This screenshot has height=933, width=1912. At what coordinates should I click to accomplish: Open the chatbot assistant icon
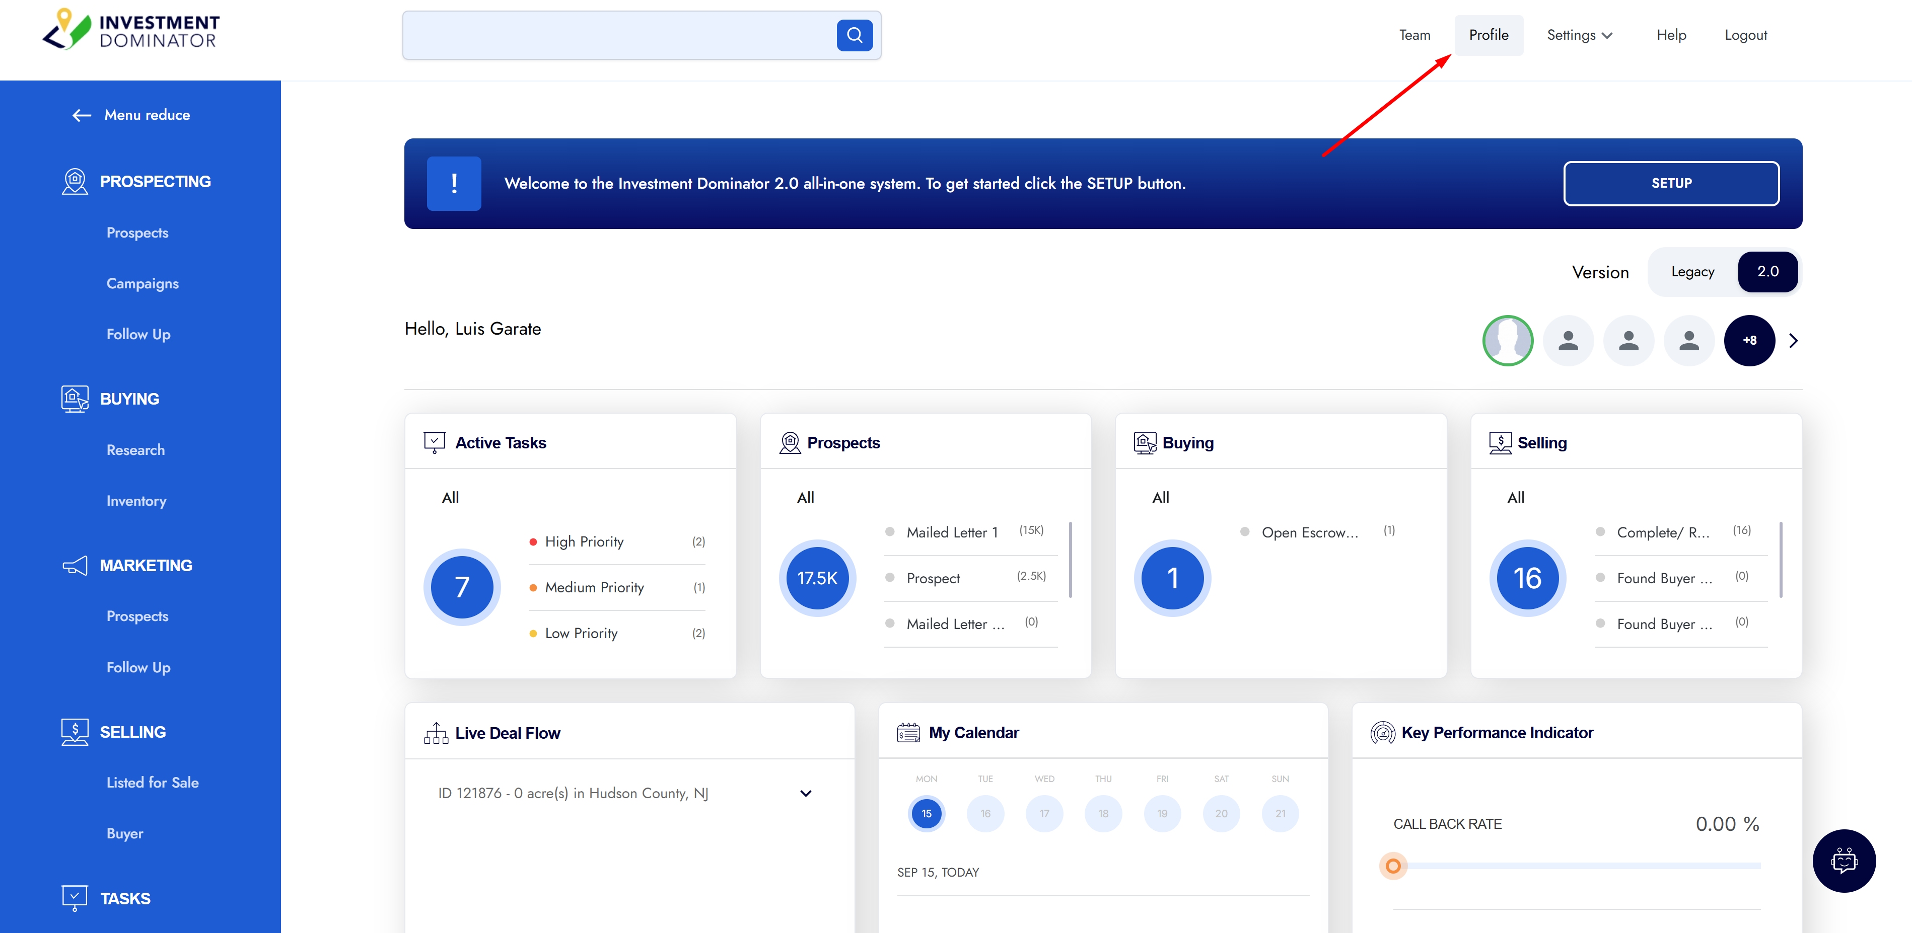click(1844, 861)
